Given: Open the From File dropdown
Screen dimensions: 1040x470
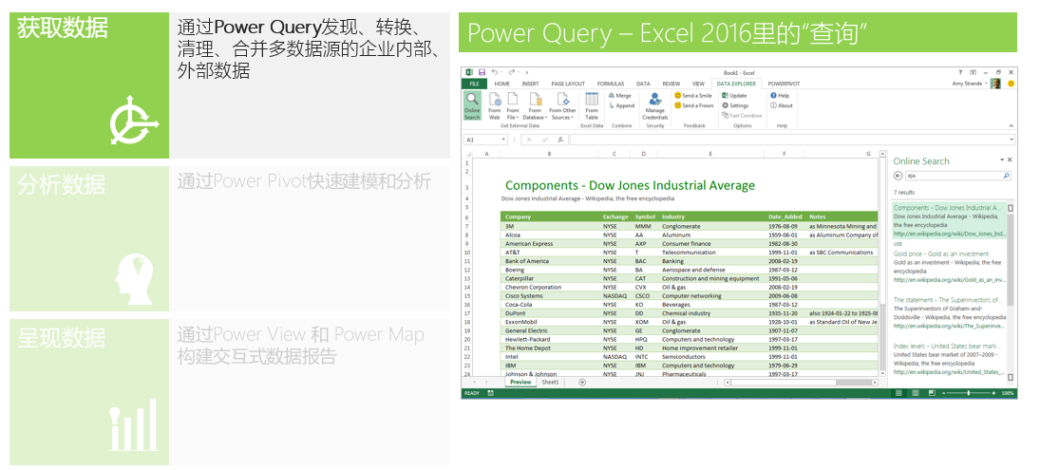Looking at the screenshot, I should (x=513, y=106).
